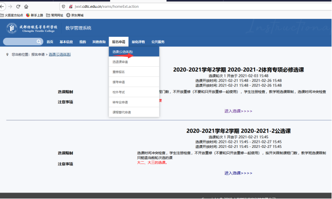332x199 pixels.
Task: Click 进入选课 link for 体育专项必修选课
Action: pos(238,111)
